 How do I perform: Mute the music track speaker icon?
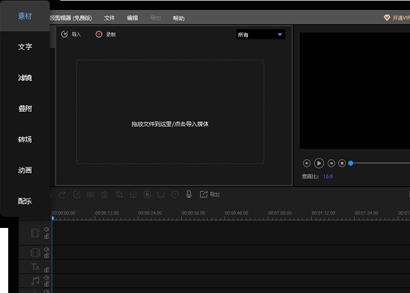[46, 278]
